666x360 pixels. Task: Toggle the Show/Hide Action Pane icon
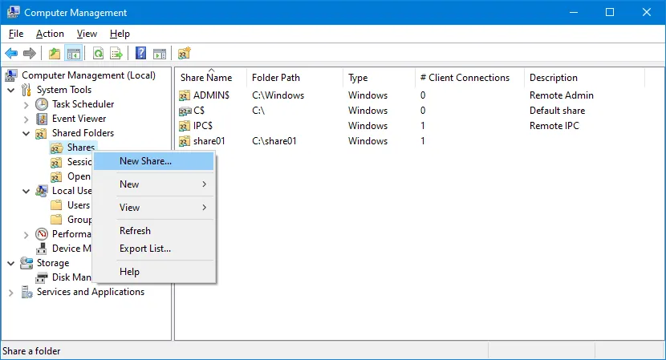point(160,54)
